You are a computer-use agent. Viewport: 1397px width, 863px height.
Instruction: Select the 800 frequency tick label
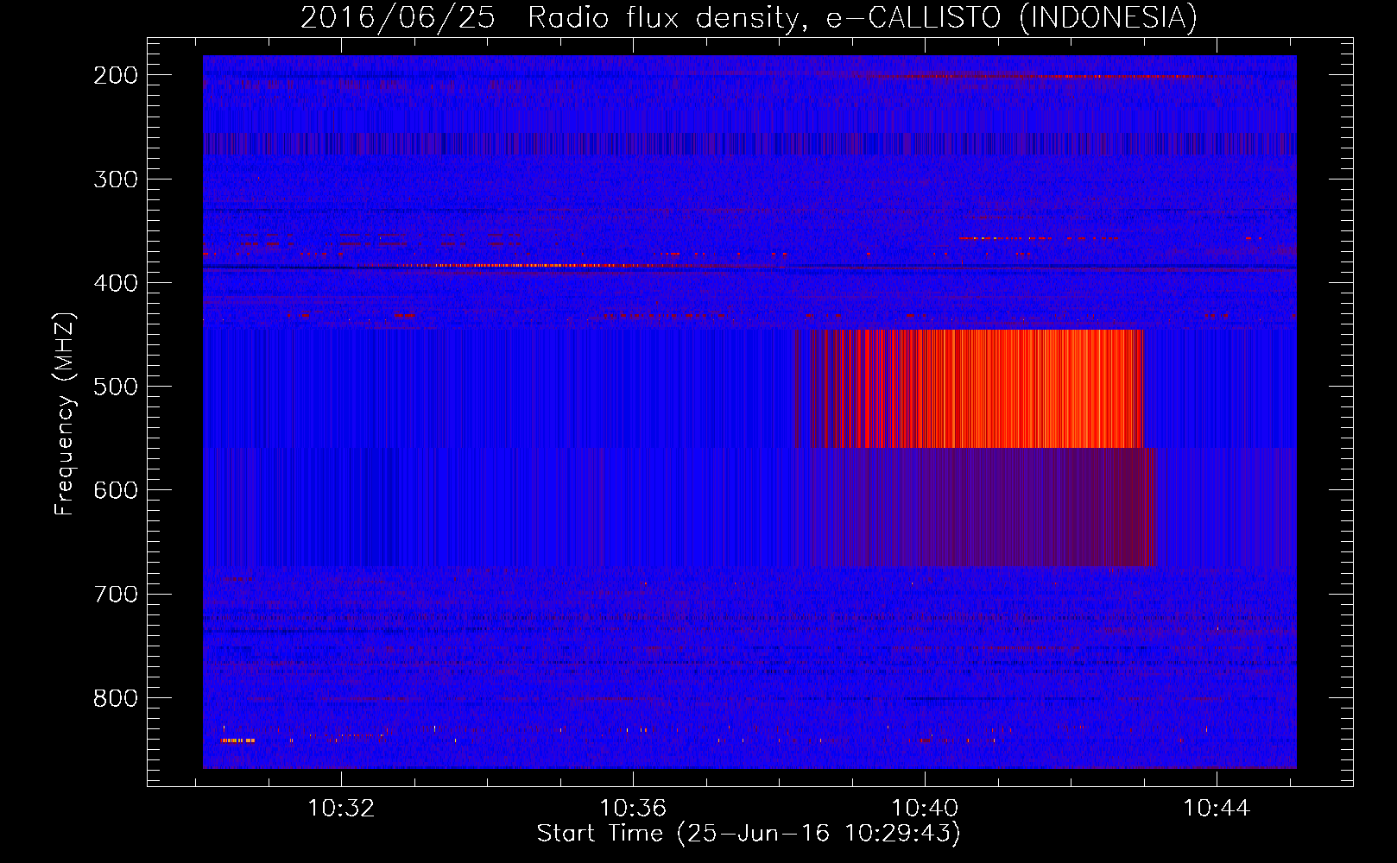[116, 698]
